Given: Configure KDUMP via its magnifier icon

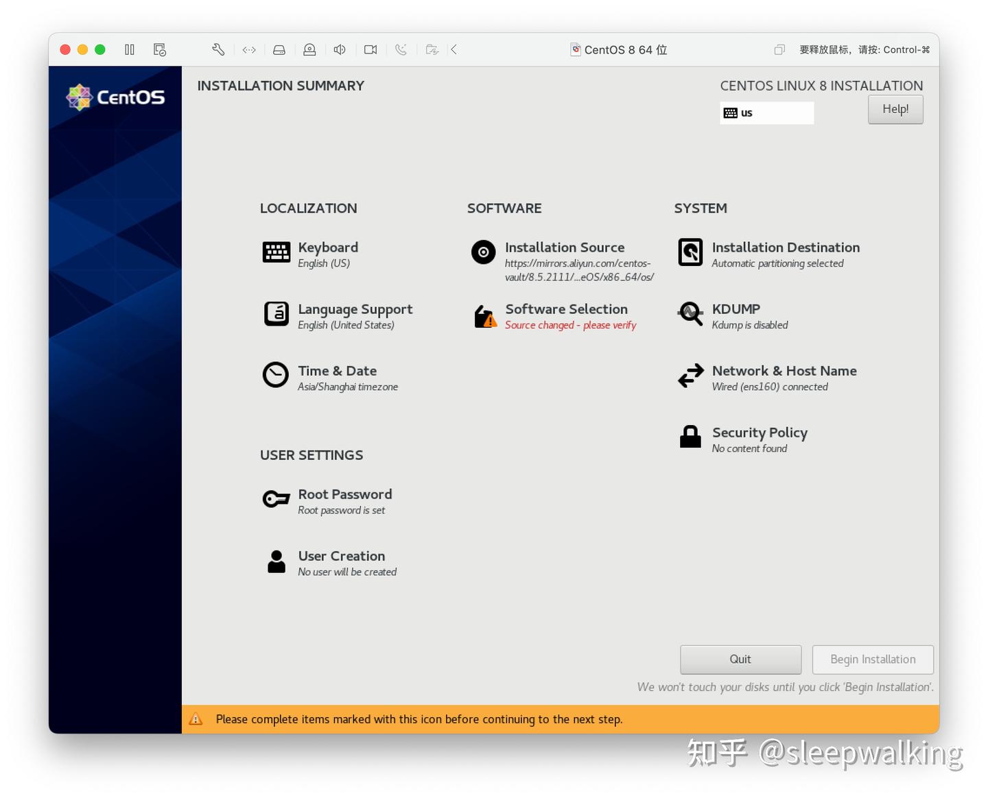Looking at the screenshot, I should point(690,315).
